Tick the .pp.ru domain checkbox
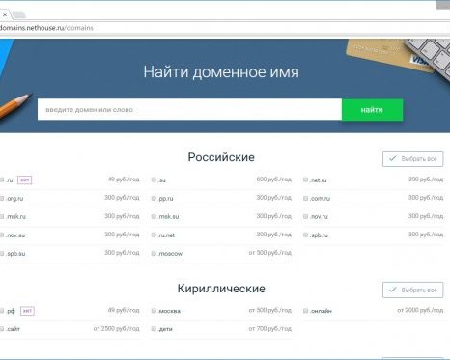The image size is (450, 360). 154,198
